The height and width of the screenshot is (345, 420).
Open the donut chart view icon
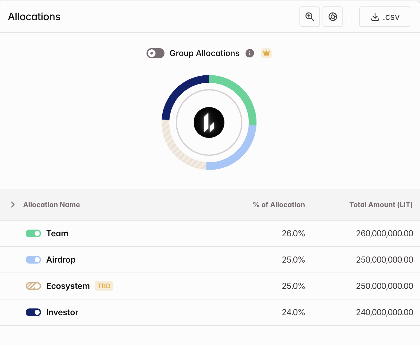point(332,17)
